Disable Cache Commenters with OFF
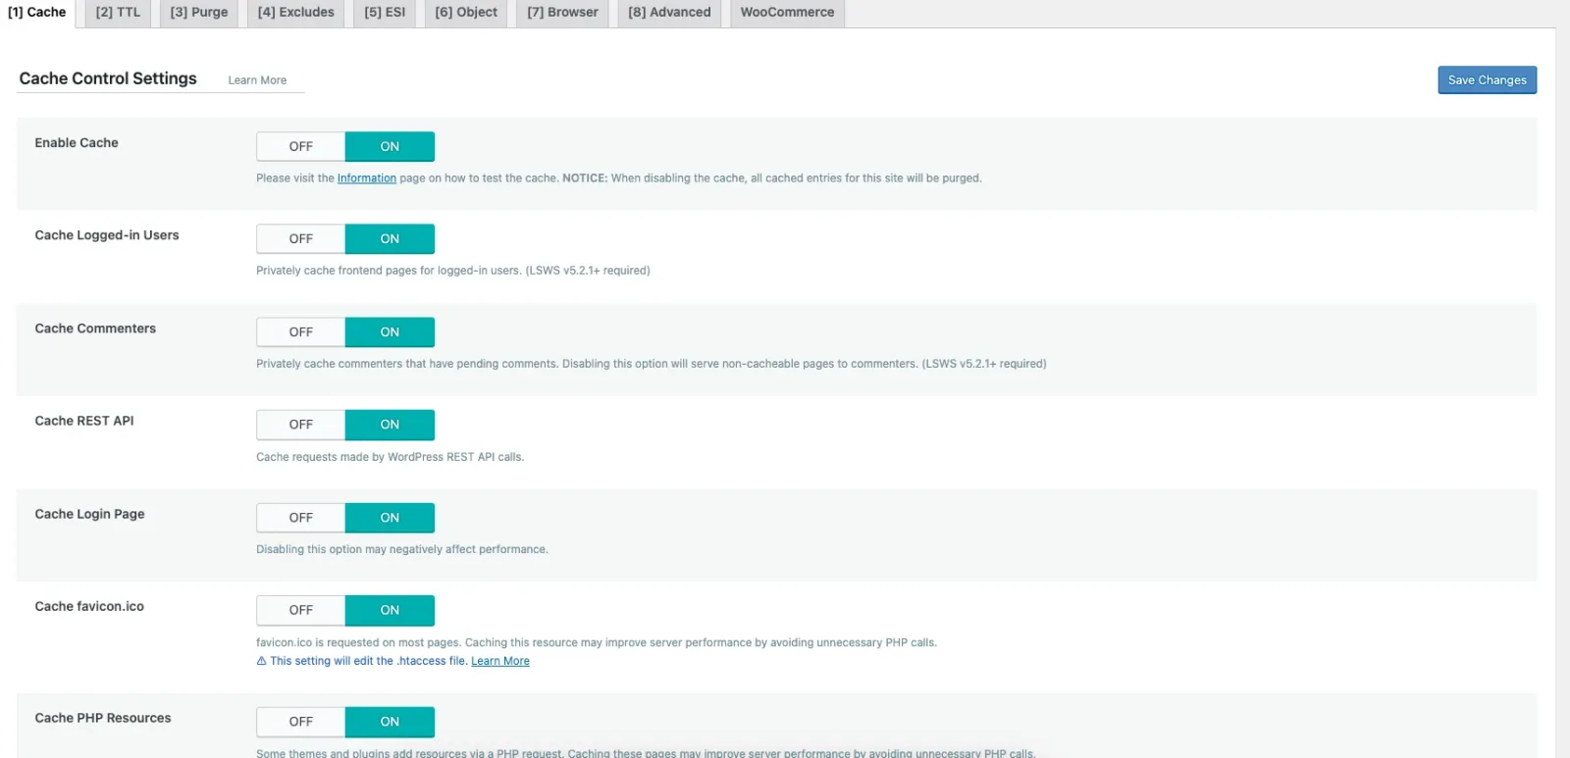The height and width of the screenshot is (758, 1570). 301,331
